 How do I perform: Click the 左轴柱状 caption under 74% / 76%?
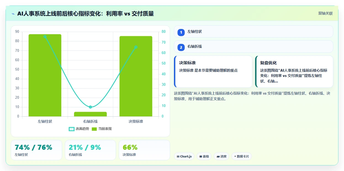[21, 155]
